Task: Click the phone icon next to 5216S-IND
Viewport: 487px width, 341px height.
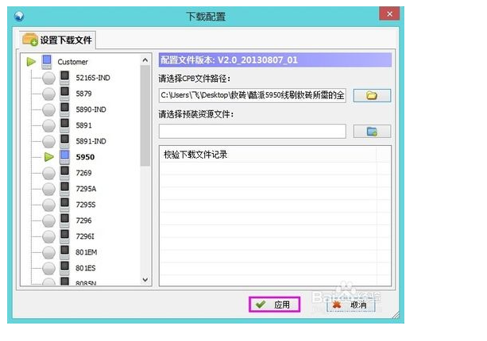Action: click(x=64, y=78)
